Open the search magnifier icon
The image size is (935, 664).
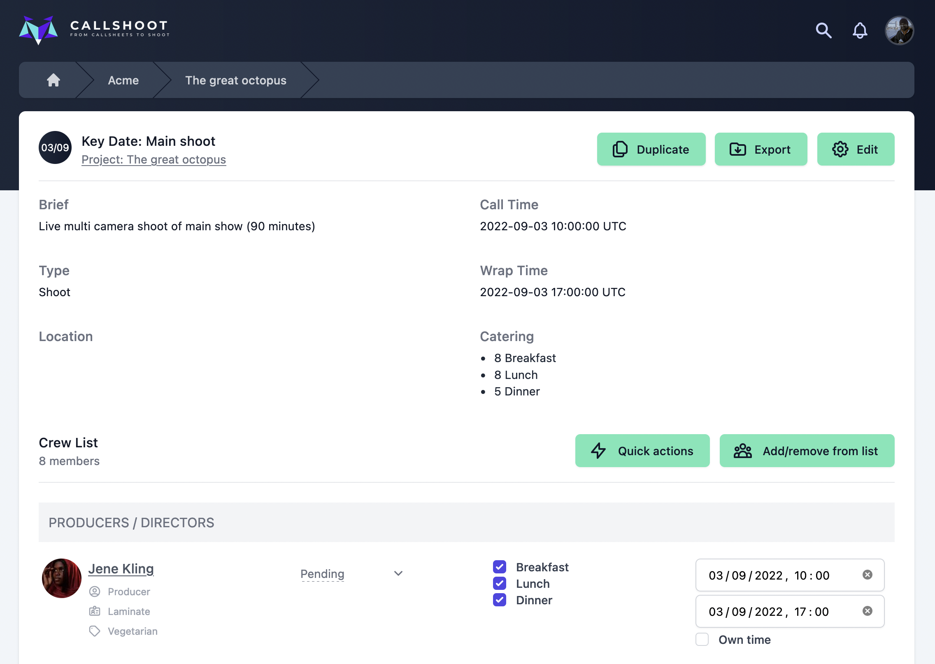pyautogui.click(x=824, y=30)
